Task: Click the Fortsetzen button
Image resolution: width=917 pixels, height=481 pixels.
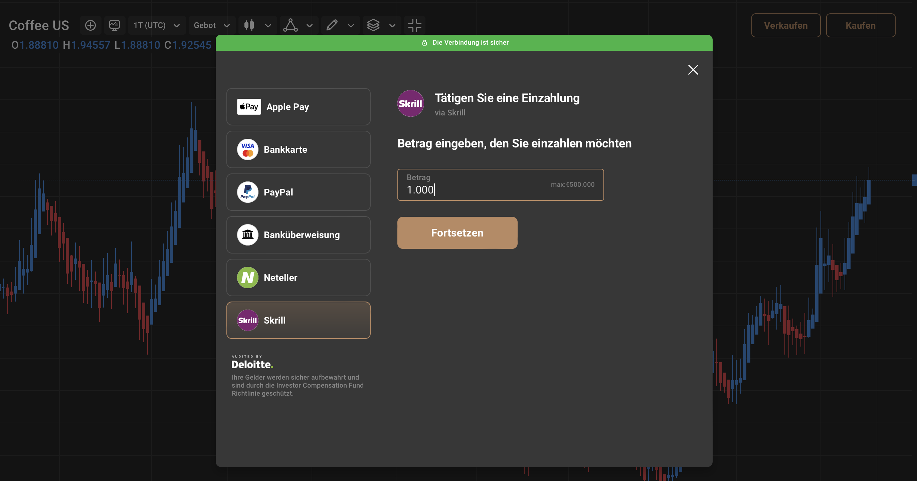Action: pyautogui.click(x=457, y=232)
